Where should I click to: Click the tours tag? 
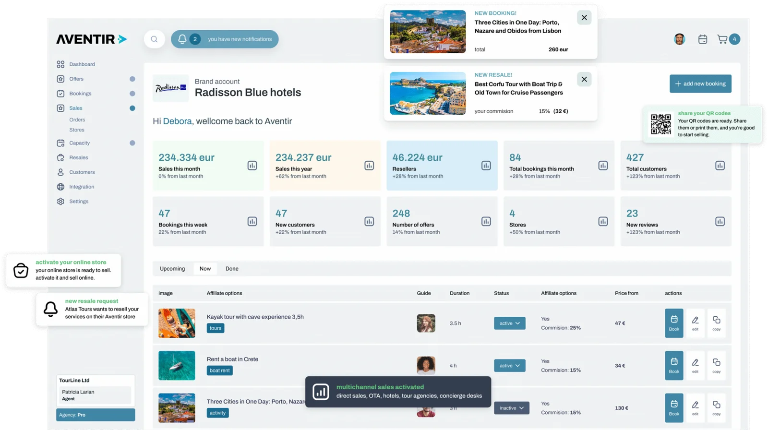[x=216, y=328]
